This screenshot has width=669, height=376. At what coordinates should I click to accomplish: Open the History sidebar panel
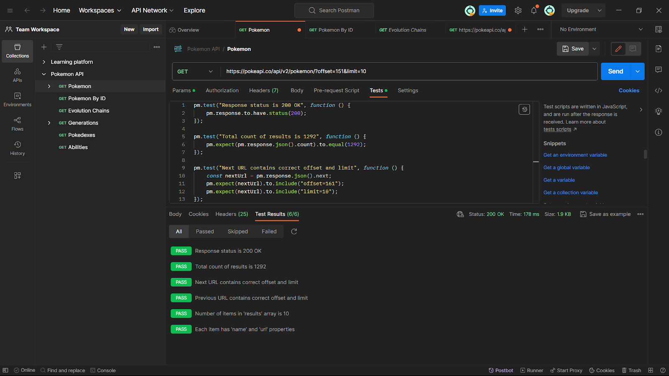(17, 148)
